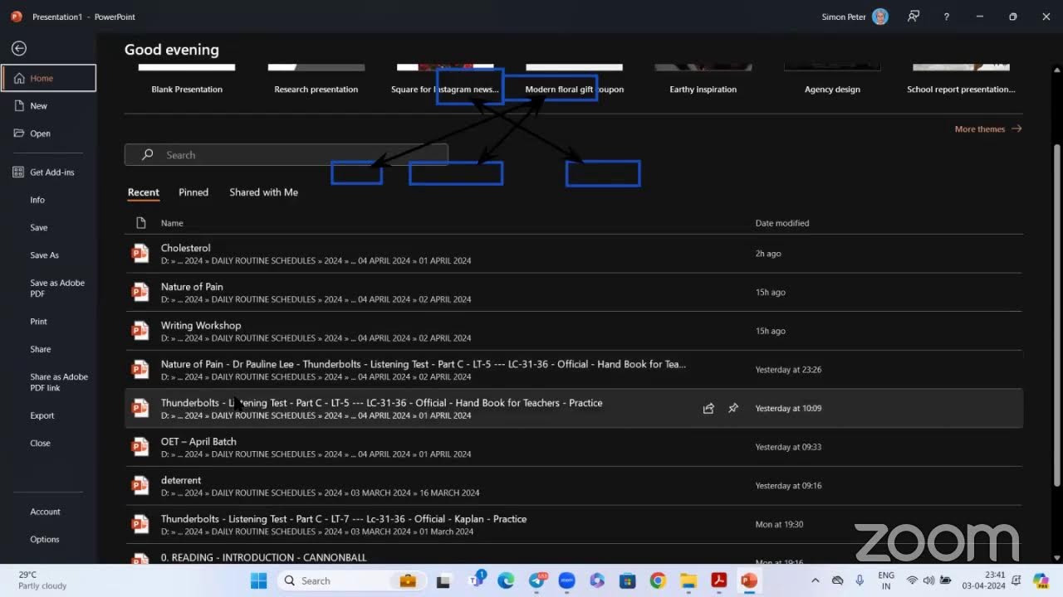This screenshot has height=597, width=1063.
Task: Click the PowerPoint search box
Action: pos(287,155)
